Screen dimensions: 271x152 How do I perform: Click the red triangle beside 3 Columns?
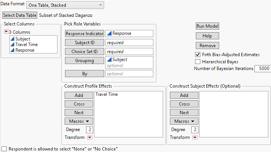pyautogui.click(x=6, y=32)
